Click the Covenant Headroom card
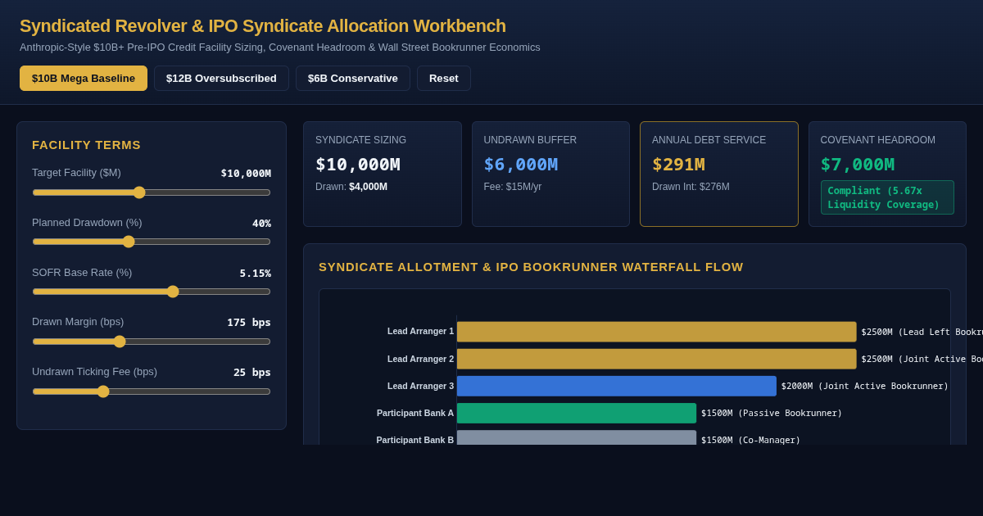Image resolution: width=983 pixels, height=516 pixels. [x=887, y=174]
